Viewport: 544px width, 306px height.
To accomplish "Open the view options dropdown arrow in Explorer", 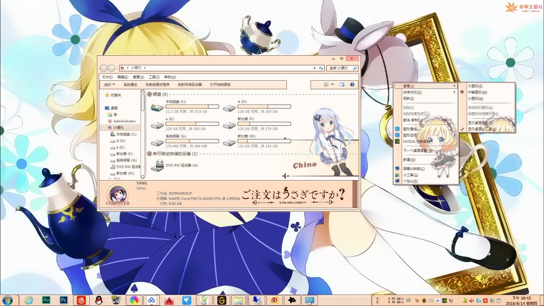I will click(332, 85).
